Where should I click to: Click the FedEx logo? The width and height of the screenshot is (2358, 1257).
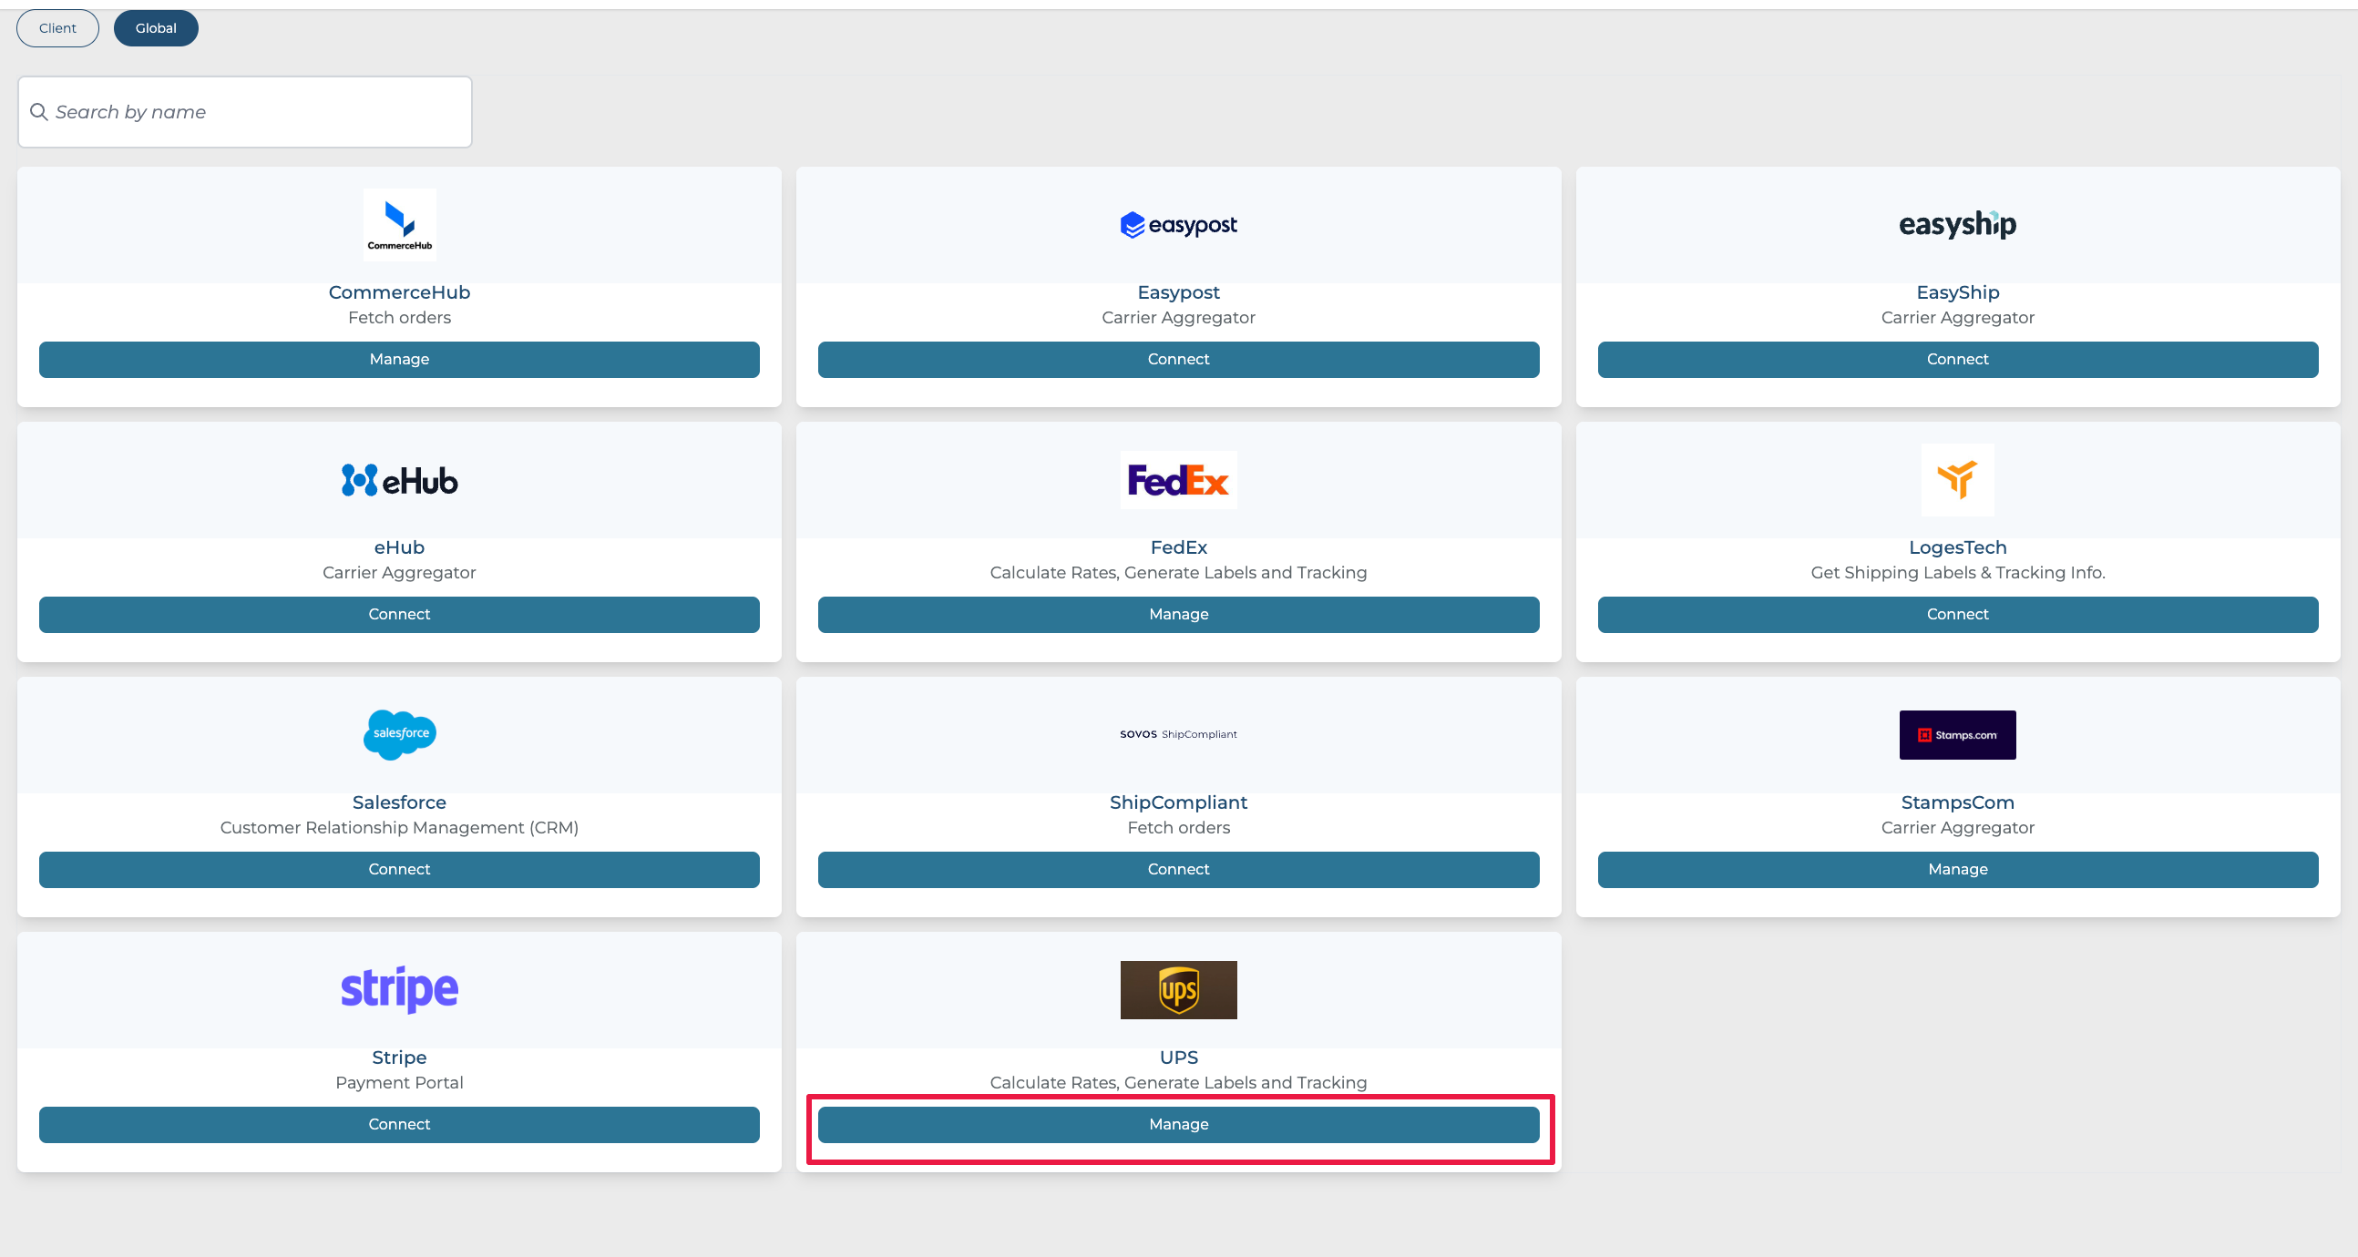[x=1178, y=480]
